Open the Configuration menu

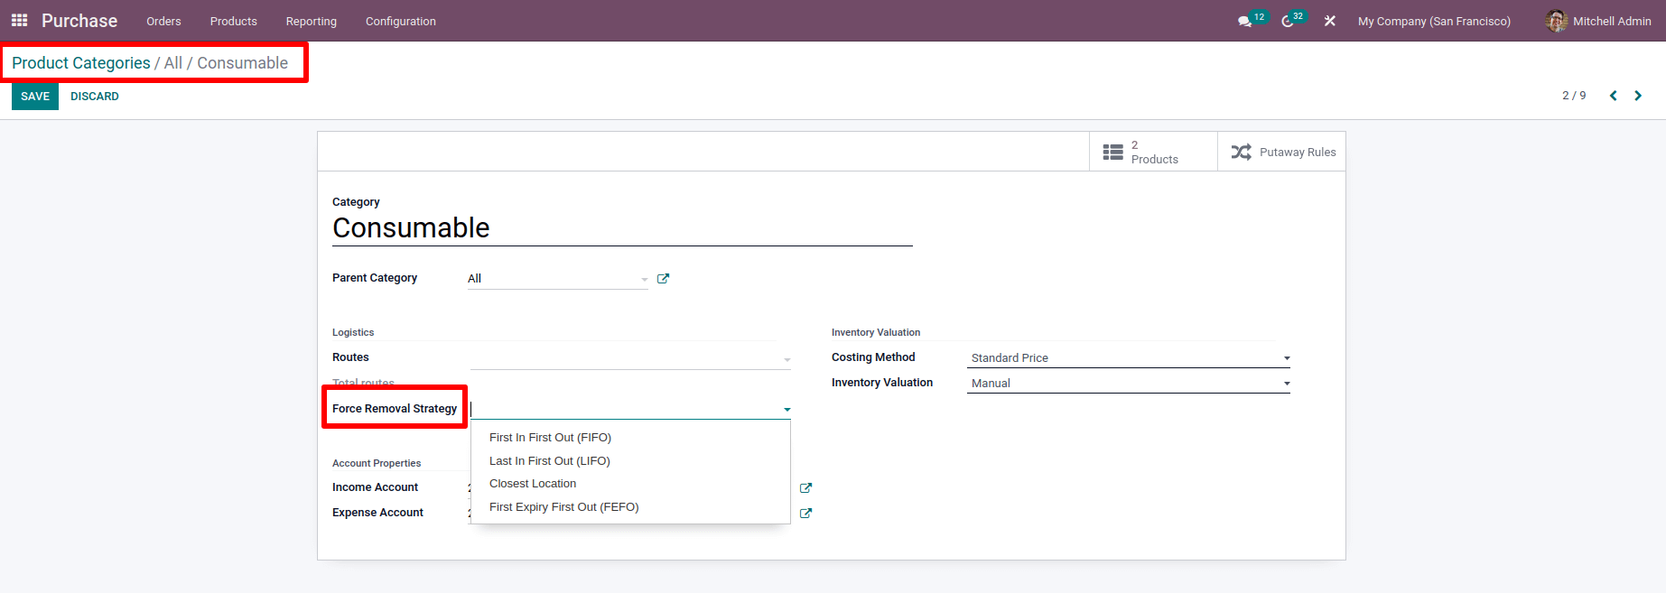(401, 21)
